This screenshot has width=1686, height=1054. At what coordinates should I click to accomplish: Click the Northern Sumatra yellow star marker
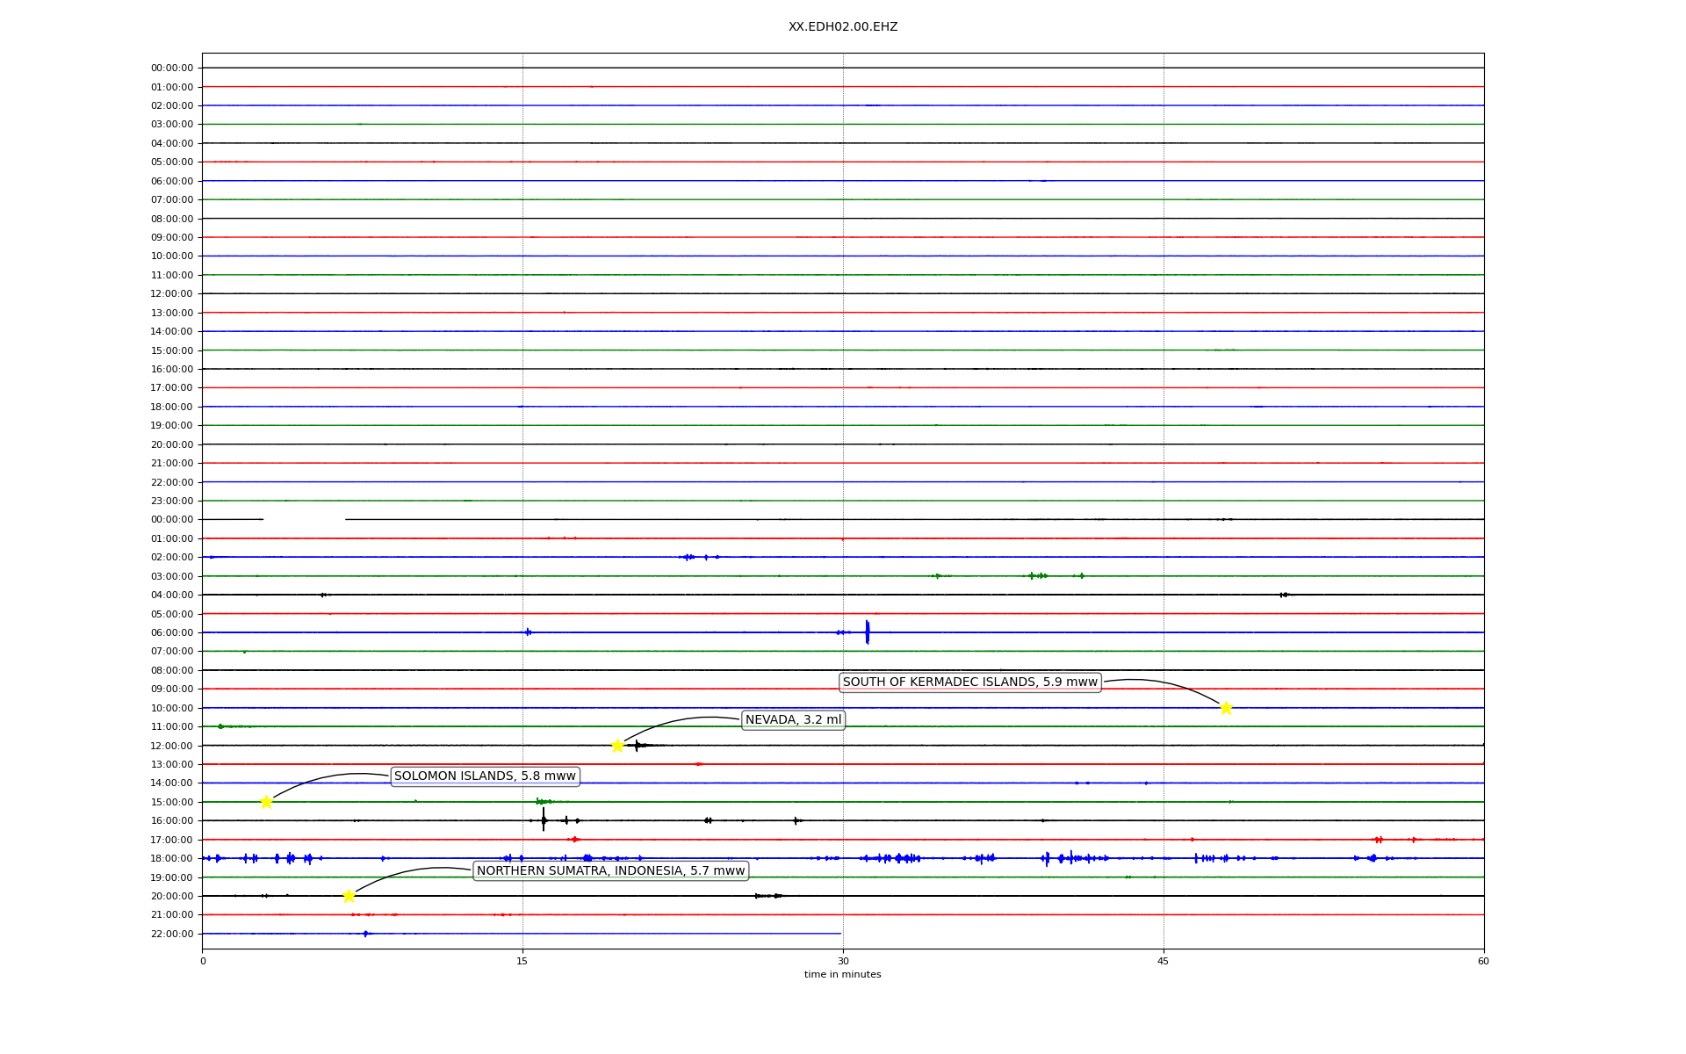click(x=349, y=896)
